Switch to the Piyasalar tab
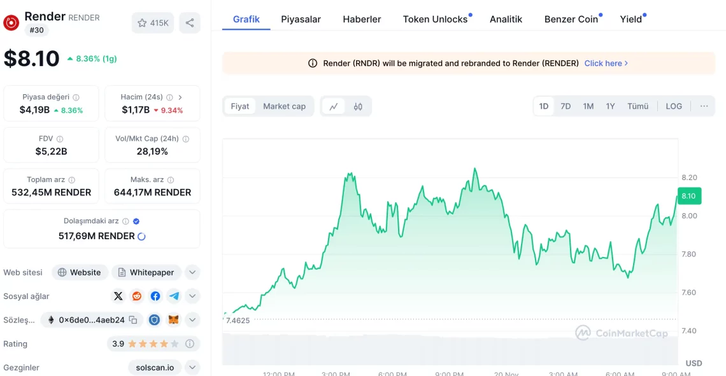726x376 pixels. [301, 19]
